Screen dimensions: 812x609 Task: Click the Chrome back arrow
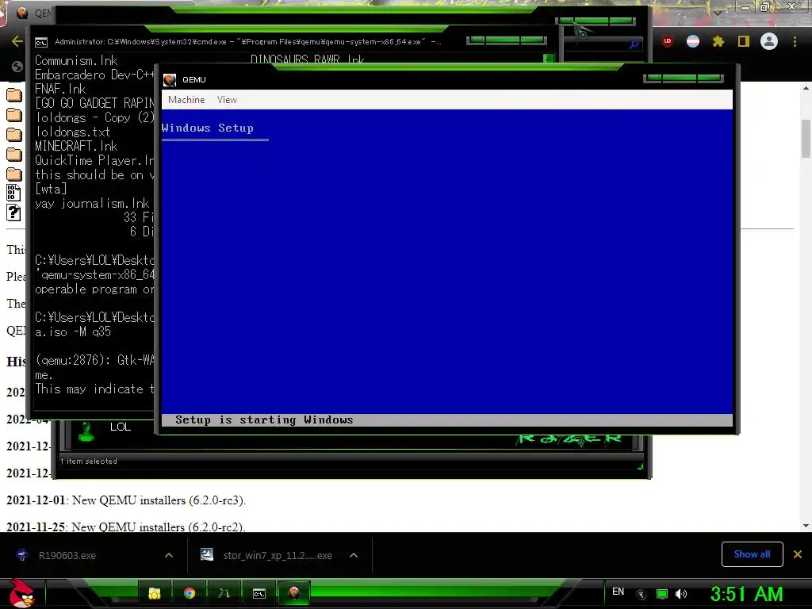[x=17, y=41]
